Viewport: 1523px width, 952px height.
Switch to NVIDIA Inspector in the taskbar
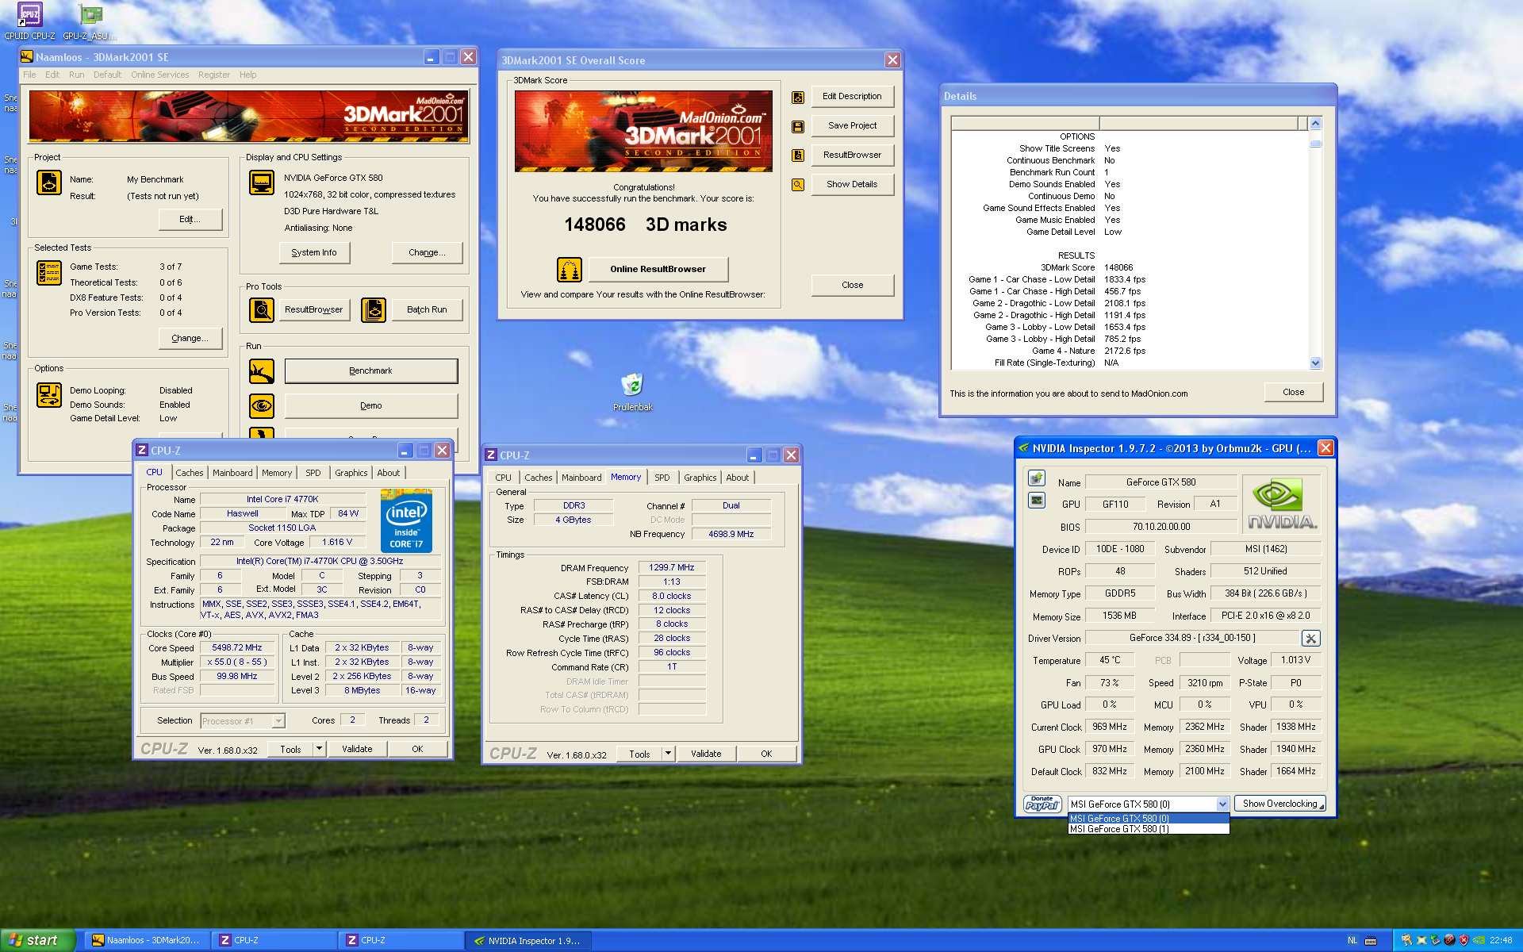point(527,941)
